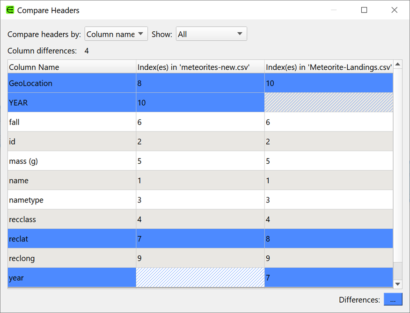410x313 pixels.
Task: Click the scrollbar up arrow
Action: 397,65
